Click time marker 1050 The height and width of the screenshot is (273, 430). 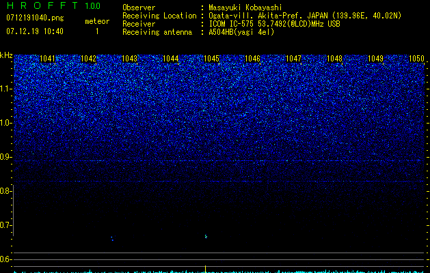416,59
